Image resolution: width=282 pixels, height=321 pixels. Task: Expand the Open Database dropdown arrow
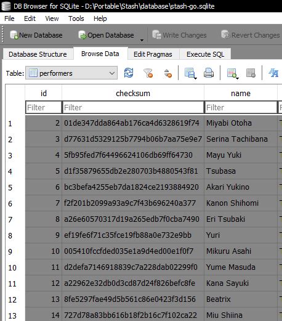tap(142, 40)
